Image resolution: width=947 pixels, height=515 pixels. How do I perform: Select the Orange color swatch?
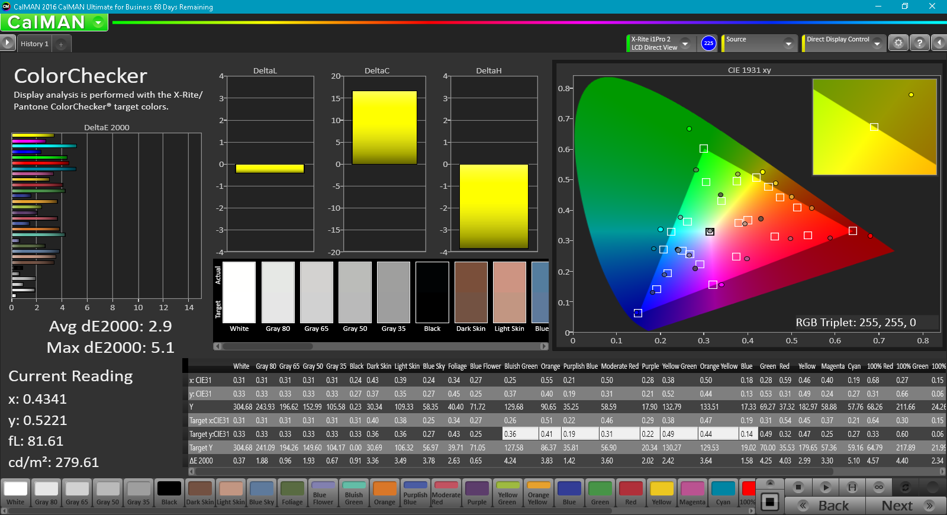pyautogui.click(x=385, y=493)
